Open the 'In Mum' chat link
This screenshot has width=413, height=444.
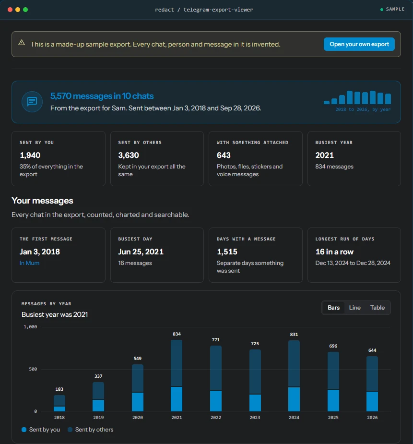coord(29,263)
